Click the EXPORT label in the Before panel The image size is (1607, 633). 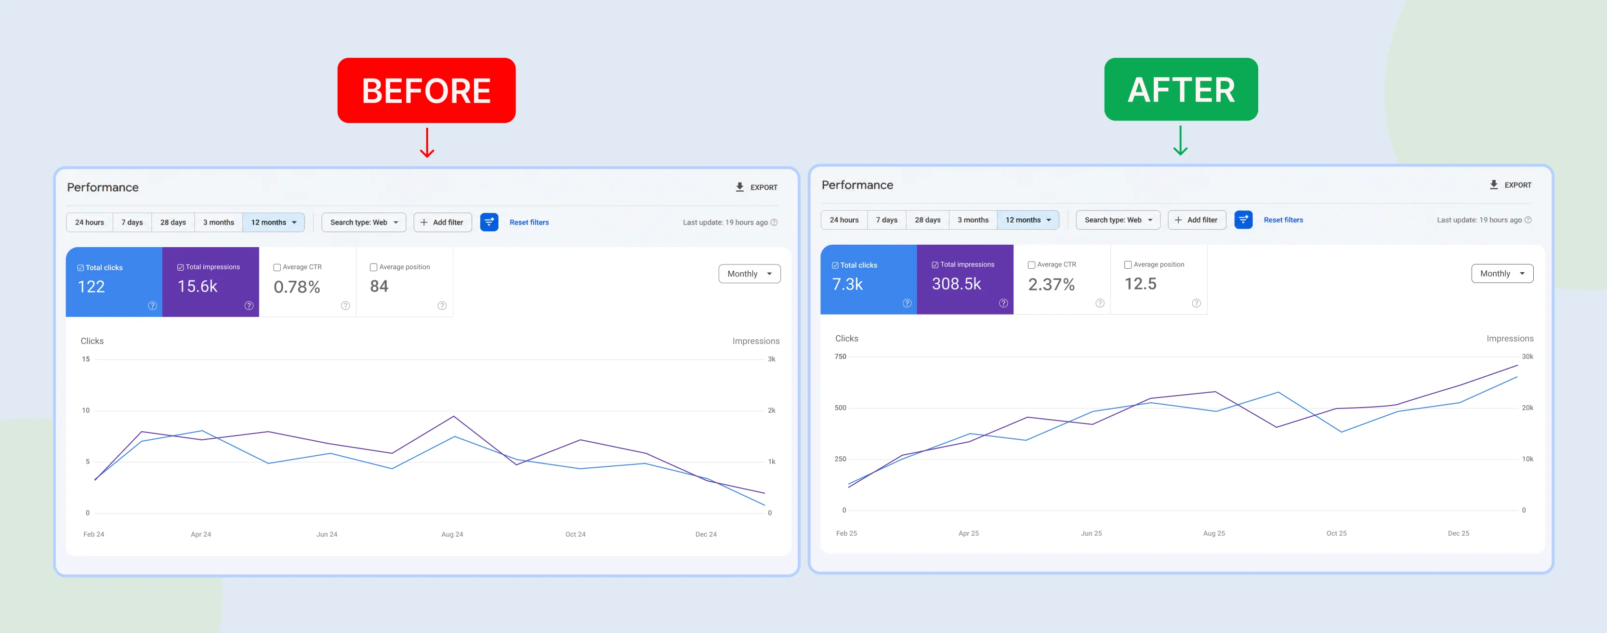[764, 187]
